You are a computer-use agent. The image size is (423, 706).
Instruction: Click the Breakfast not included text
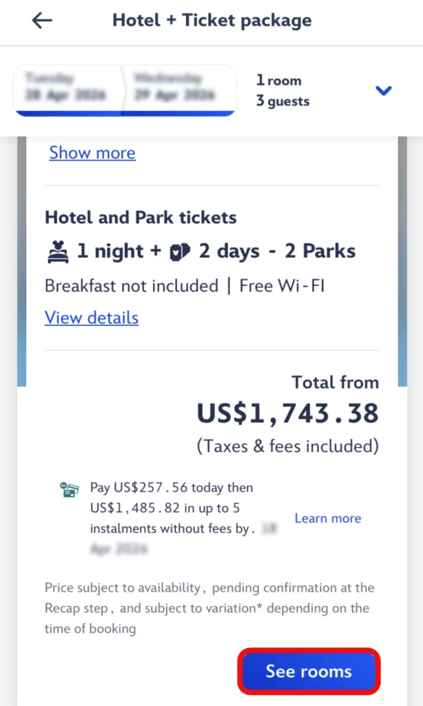131,285
